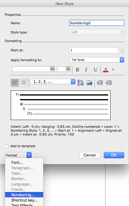Click the Cancel button
Screen dimensions: 129x206
pyautogui.click(x=90, y=155)
